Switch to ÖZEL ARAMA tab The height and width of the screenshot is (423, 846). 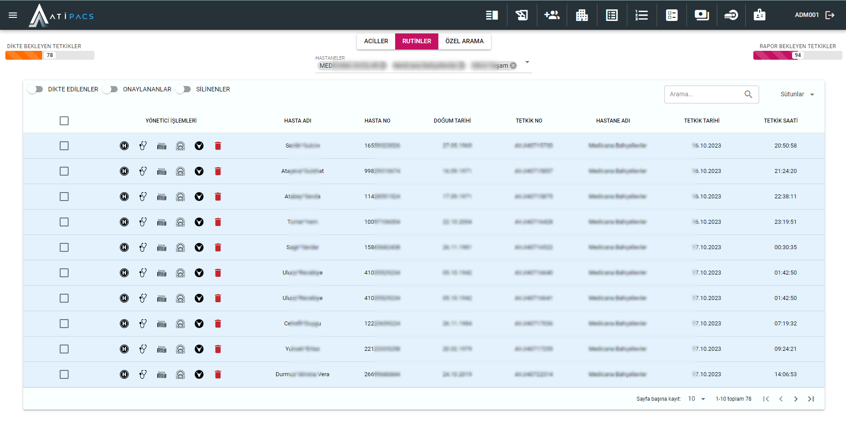tap(464, 41)
